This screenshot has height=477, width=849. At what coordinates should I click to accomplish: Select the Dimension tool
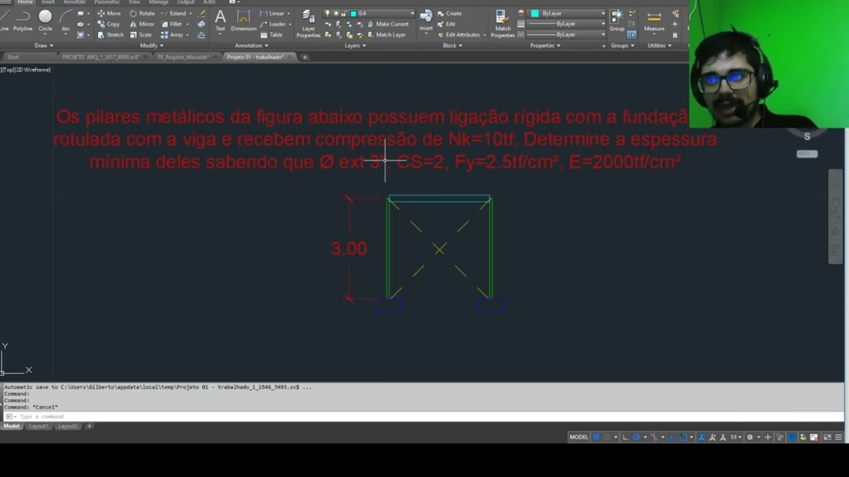tap(243, 20)
